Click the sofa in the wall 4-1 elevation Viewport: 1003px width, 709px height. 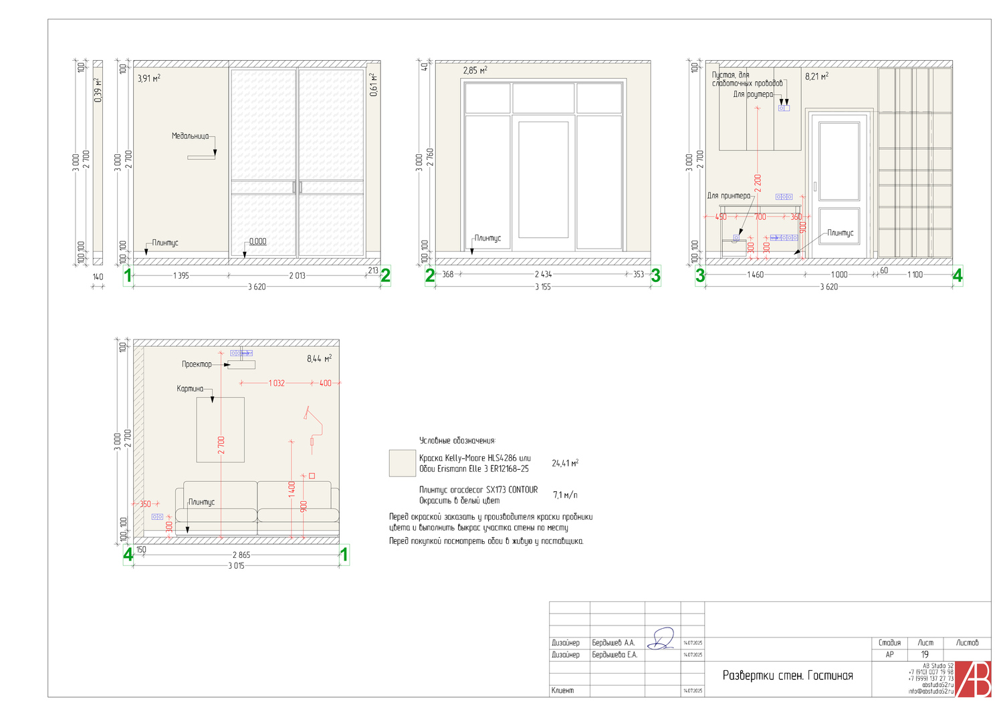[x=257, y=505]
